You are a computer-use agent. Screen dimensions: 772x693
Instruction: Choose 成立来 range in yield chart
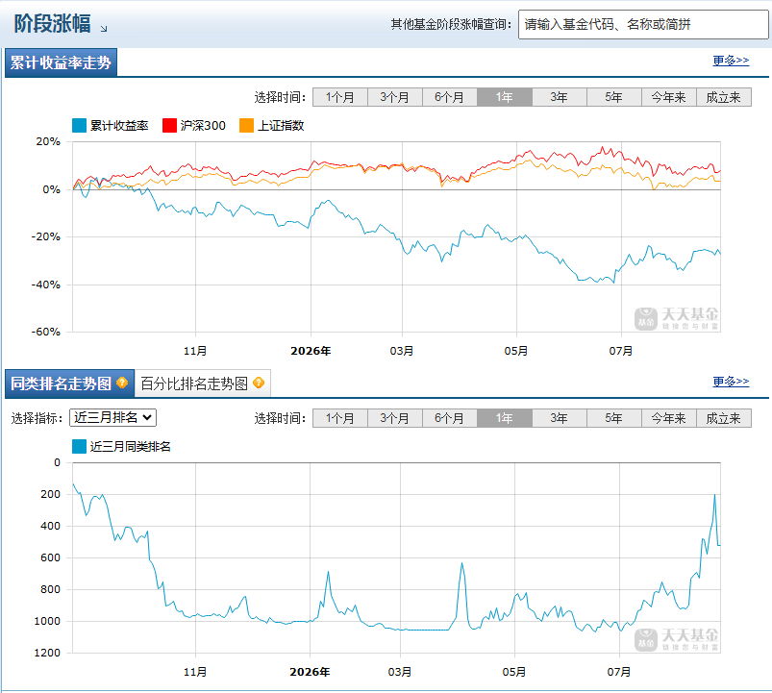tap(723, 97)
